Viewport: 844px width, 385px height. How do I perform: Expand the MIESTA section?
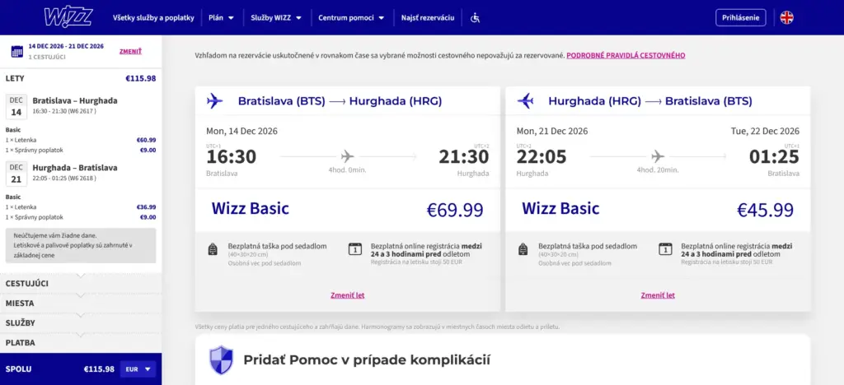coord(81,303)
